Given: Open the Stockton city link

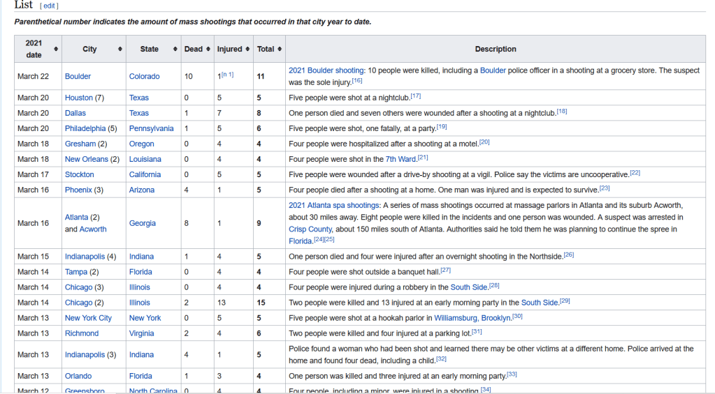Looking at the screenshot, I should tap(79, 174).
